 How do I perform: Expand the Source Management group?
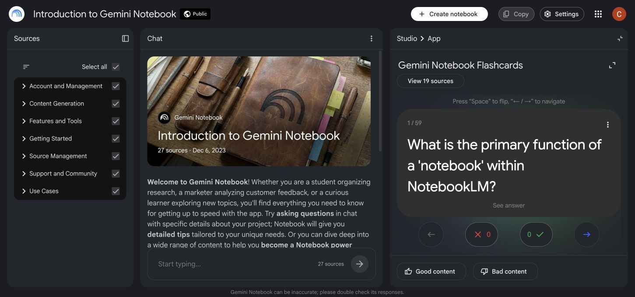click(24, 156)
